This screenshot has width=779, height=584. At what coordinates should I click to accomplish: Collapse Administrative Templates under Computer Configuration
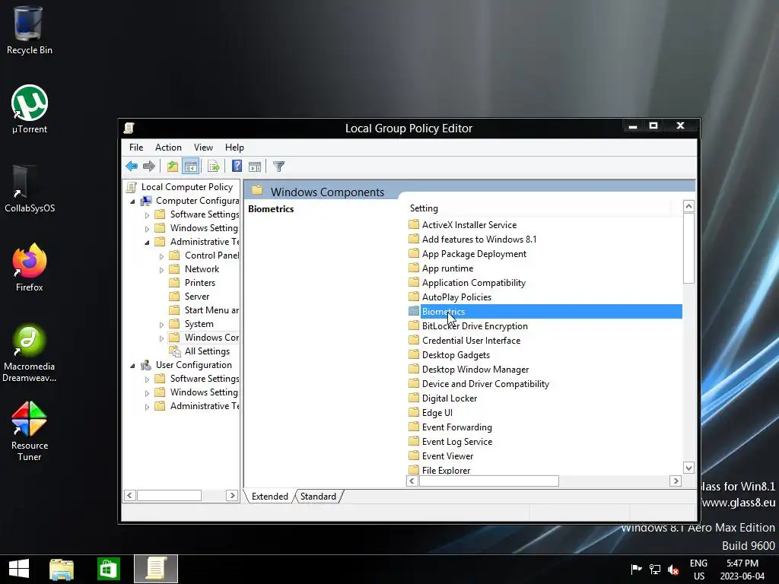(x=147, y=243)
